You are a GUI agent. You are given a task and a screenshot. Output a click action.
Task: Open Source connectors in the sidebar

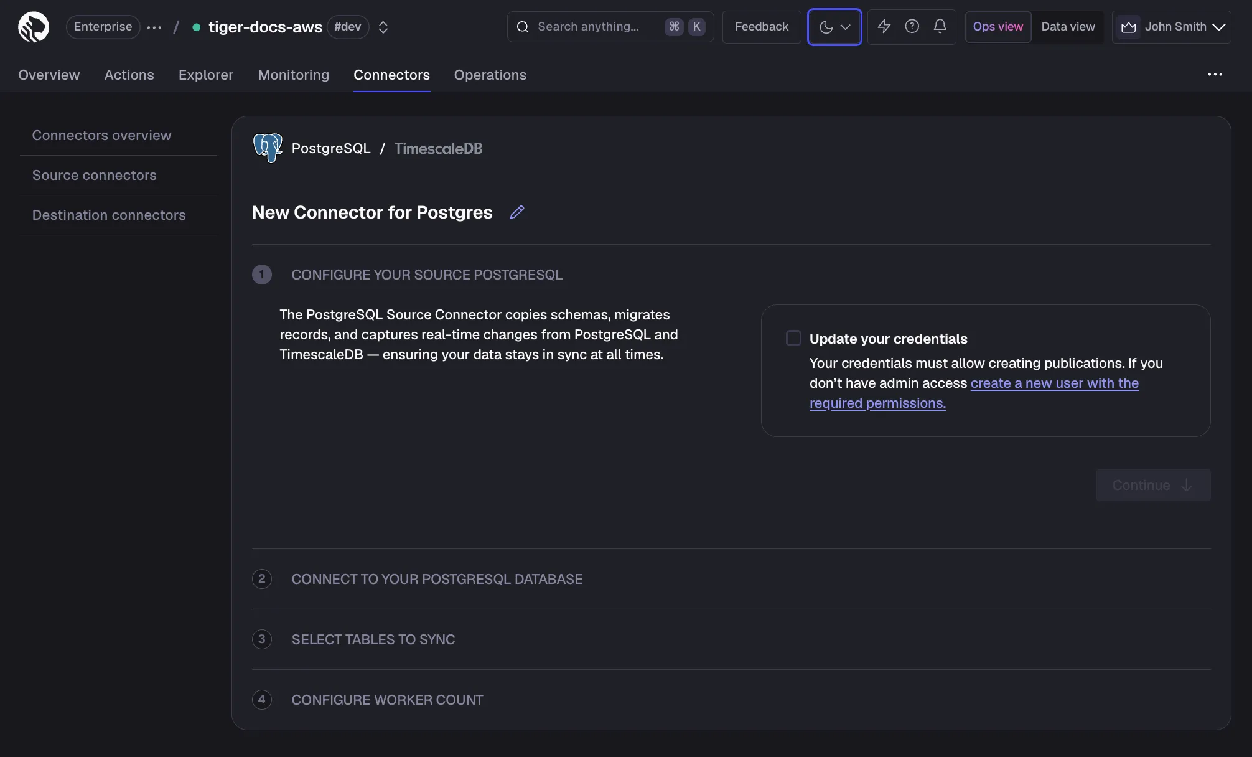[x=118, y=175]
